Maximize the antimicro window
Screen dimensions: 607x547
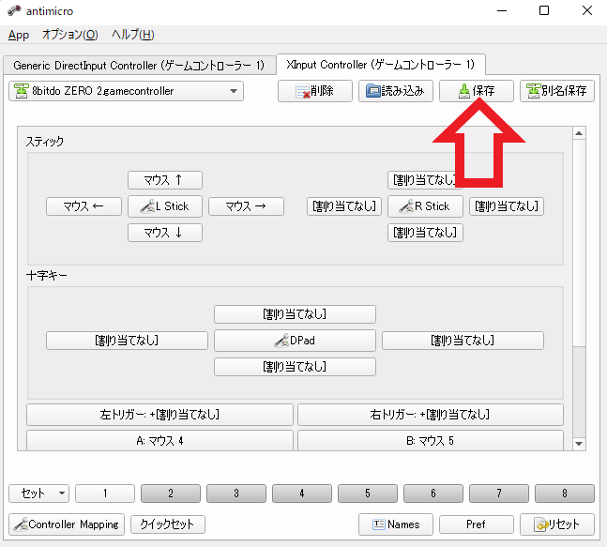pyautogui.click(x=544, y=10)
